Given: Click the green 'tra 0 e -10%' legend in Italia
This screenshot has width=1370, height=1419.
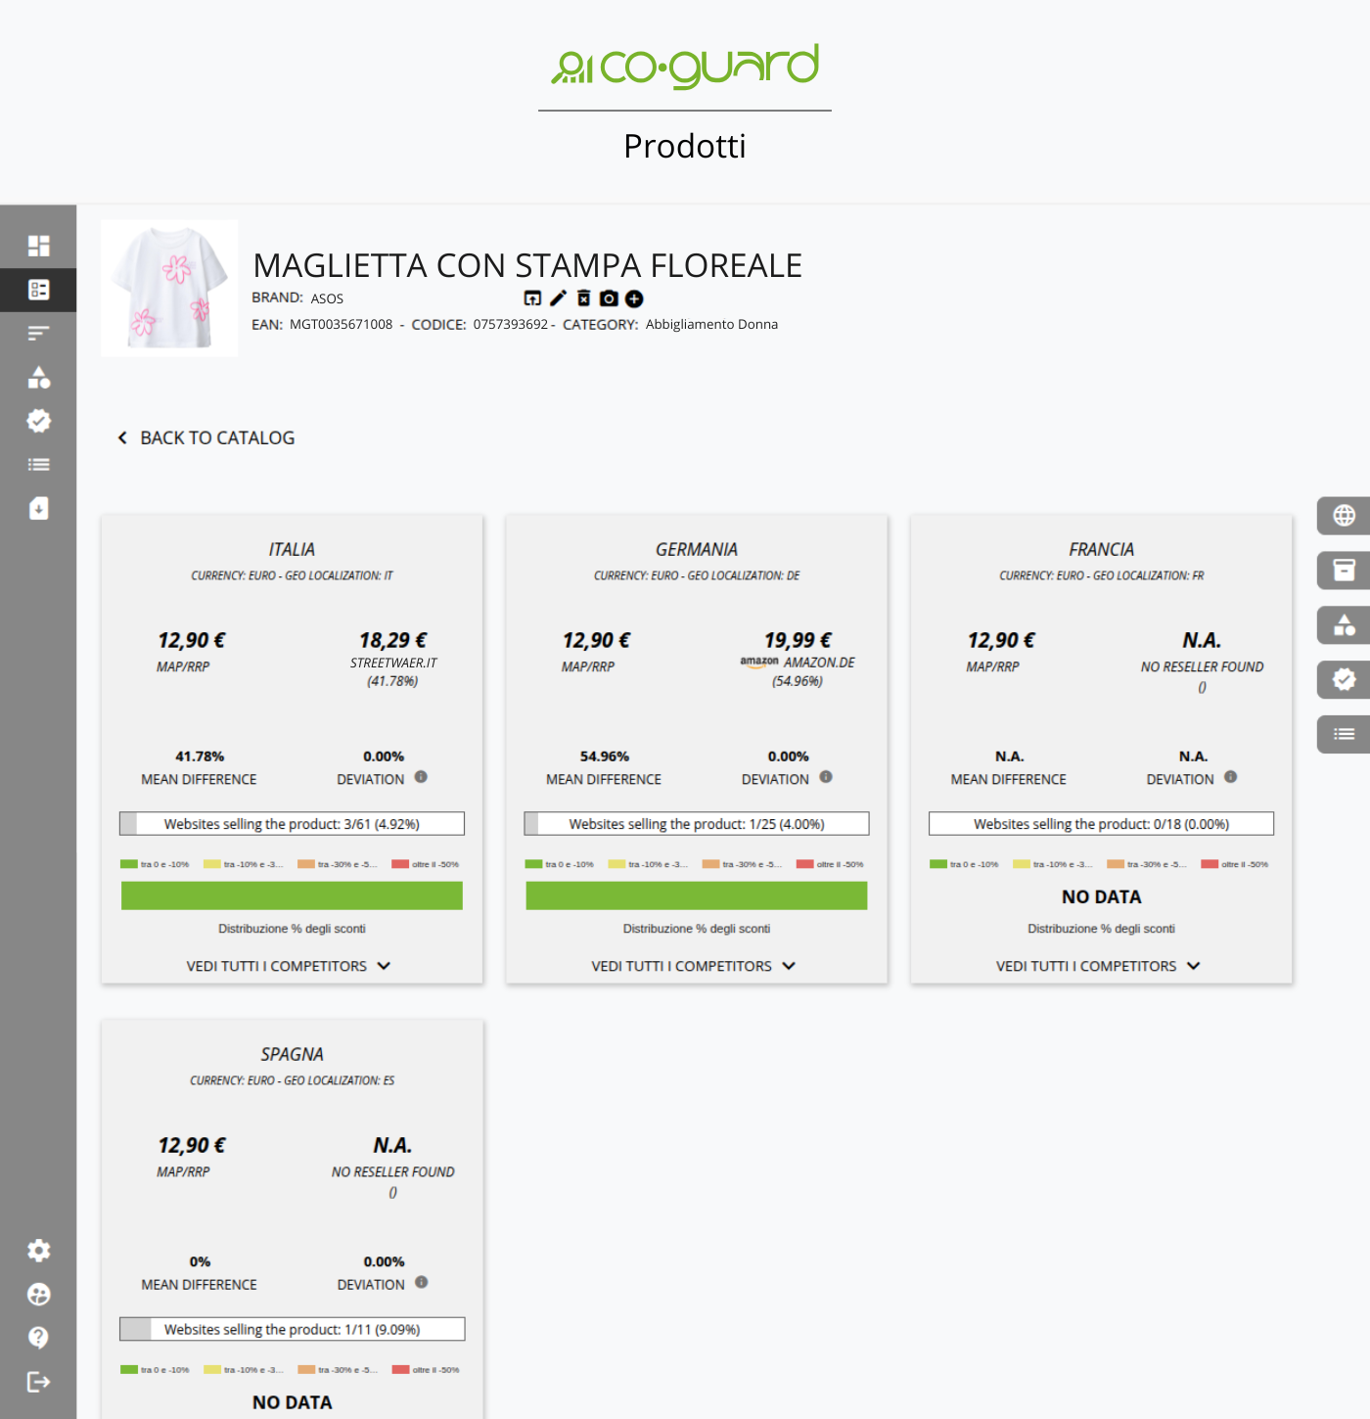Looking at the screenshot, I should pos(155,864).
